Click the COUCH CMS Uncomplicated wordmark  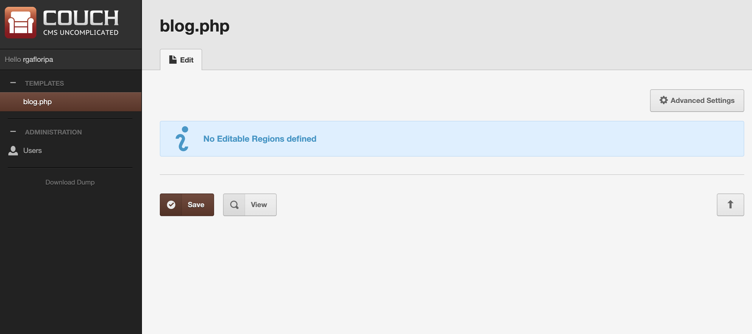click(81, 23)
